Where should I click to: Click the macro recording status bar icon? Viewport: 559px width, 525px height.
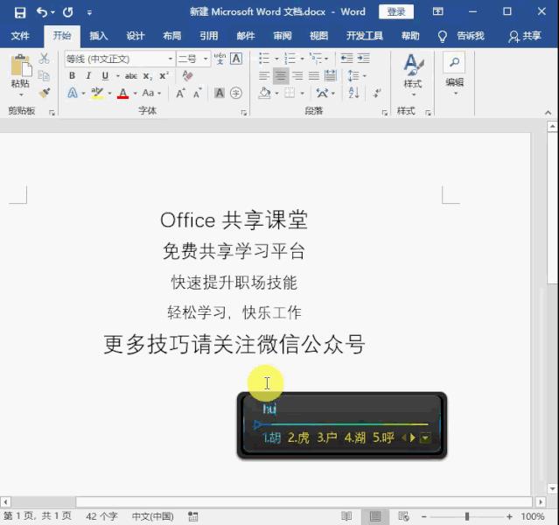192,516
